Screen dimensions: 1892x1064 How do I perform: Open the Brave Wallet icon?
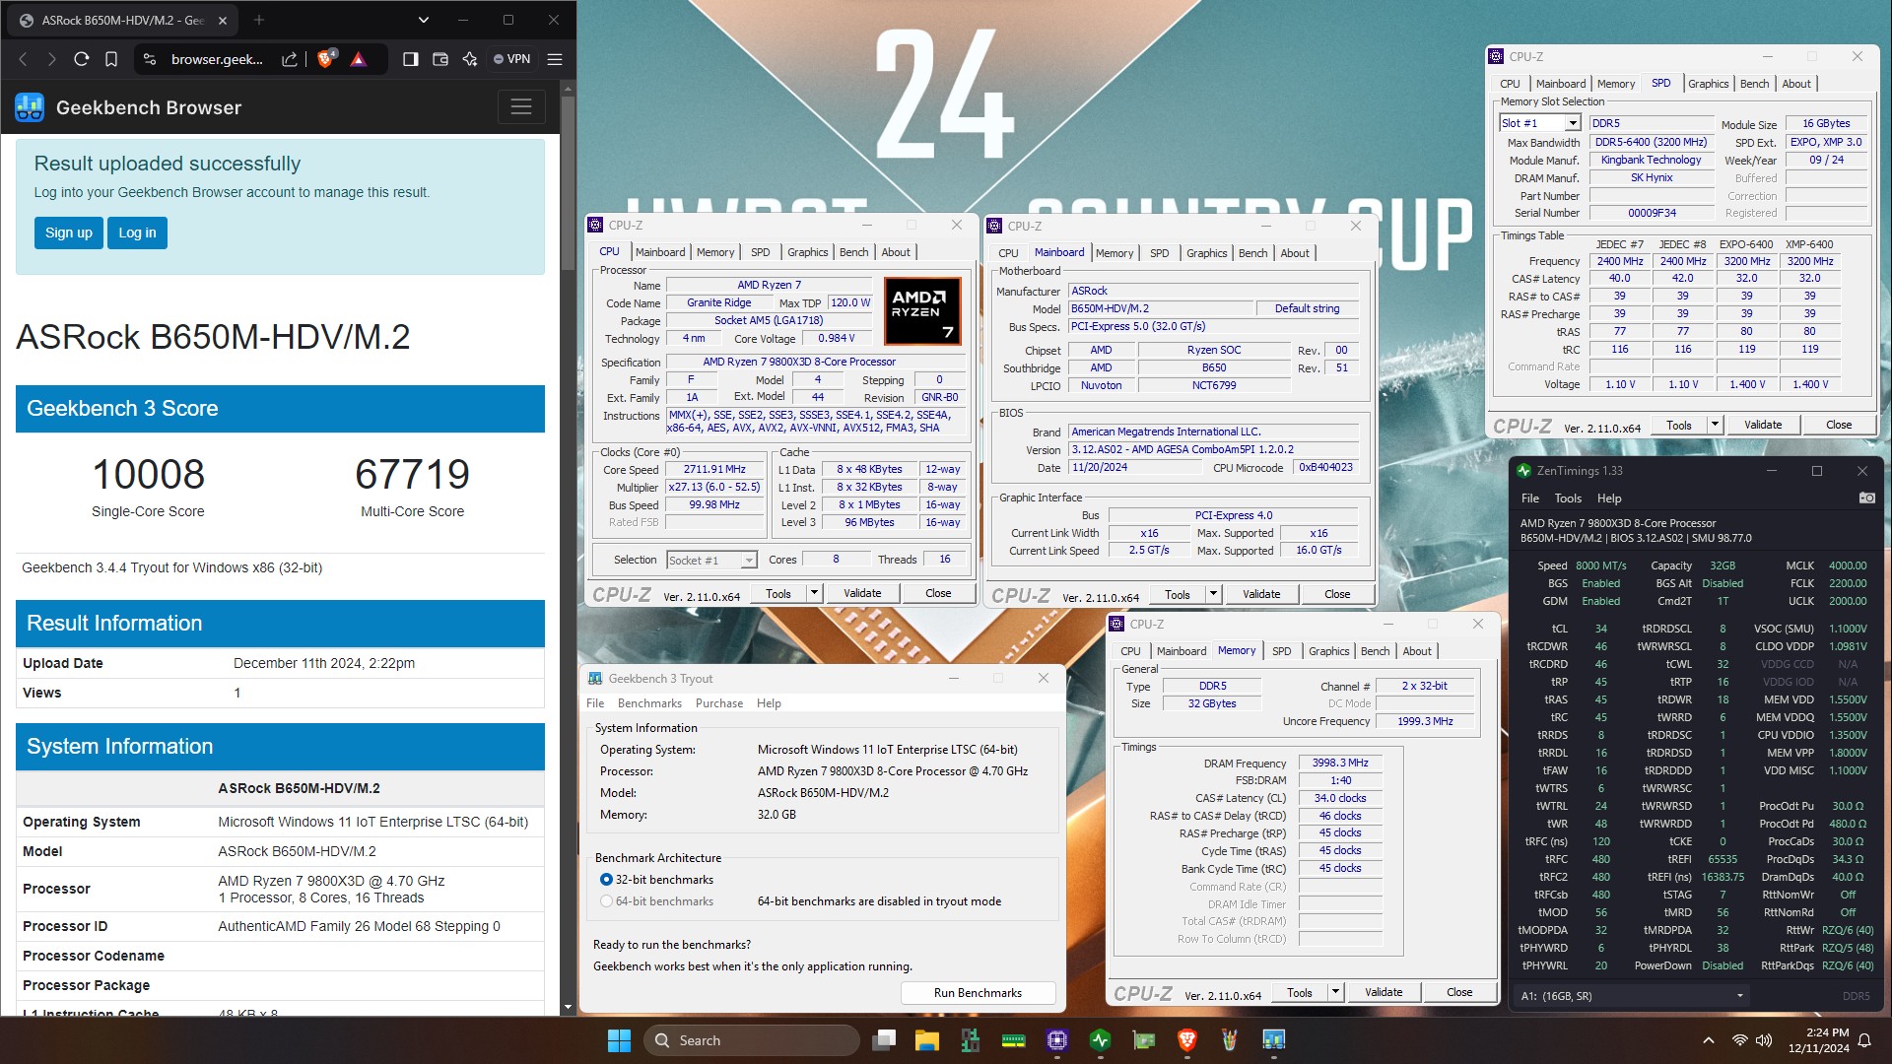440,59
